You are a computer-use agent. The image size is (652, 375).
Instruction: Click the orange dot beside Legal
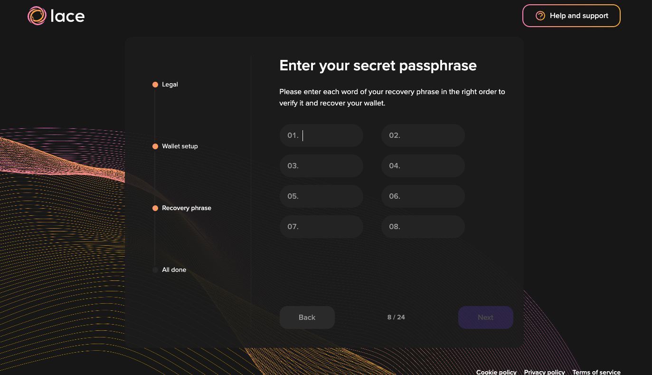155,84
